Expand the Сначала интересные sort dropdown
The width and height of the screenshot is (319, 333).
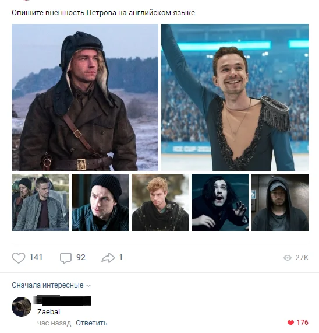click(51, 285)
